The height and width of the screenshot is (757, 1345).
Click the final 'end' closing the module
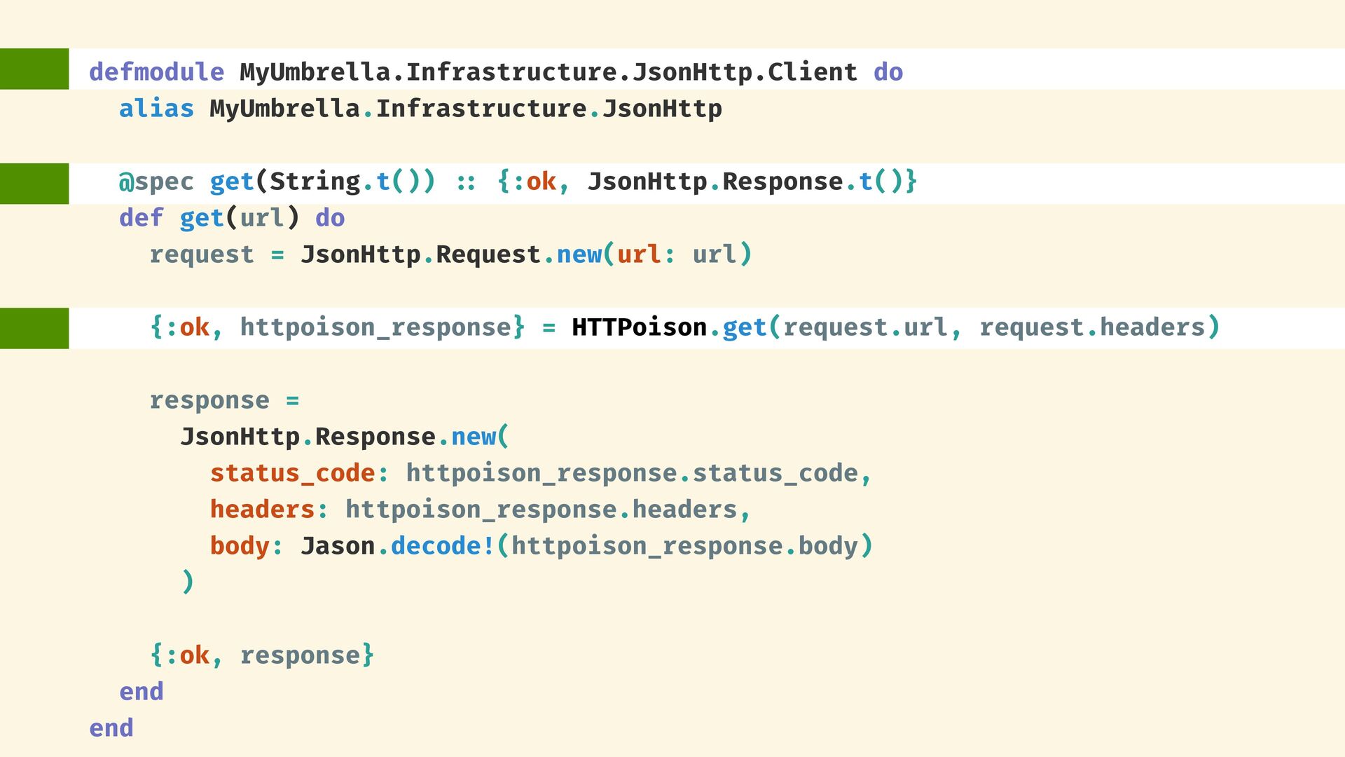click(x=111, y=728)
